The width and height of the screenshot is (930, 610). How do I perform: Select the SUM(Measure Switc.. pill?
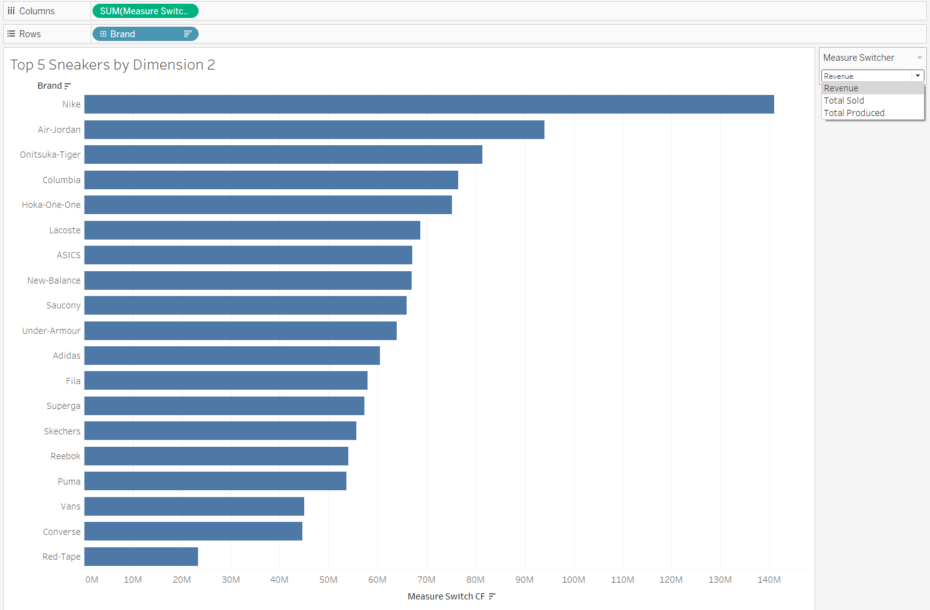[x=145, y=11]
